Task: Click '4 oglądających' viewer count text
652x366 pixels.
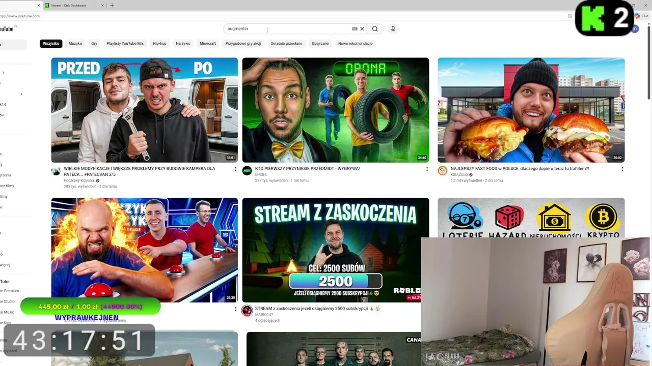Action: pos(267,321)
